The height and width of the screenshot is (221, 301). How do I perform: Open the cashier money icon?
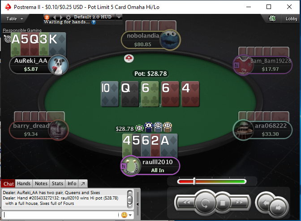tap(272, 18)
